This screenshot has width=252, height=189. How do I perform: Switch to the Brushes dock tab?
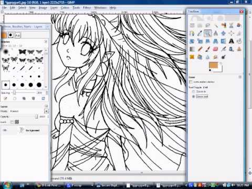pos(10,35)
